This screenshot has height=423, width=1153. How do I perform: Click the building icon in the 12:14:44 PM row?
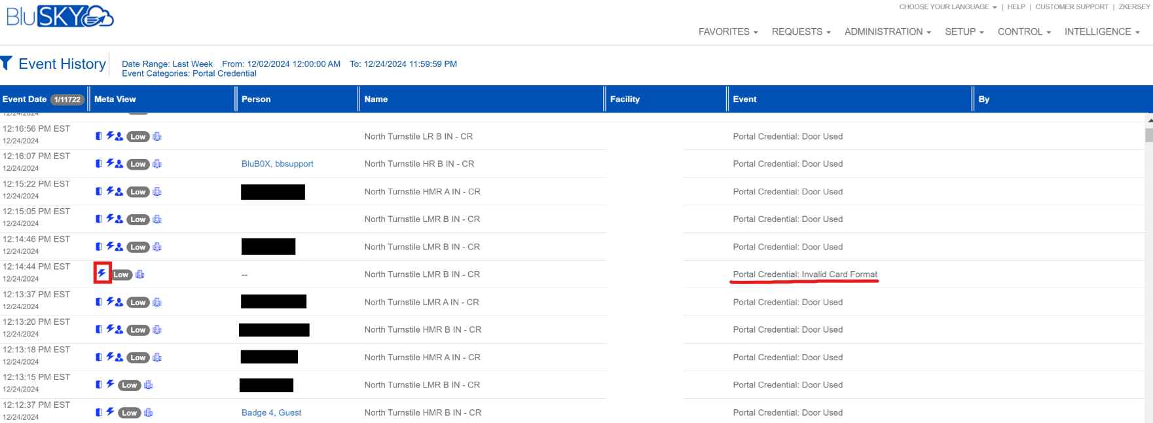(140, 274)
